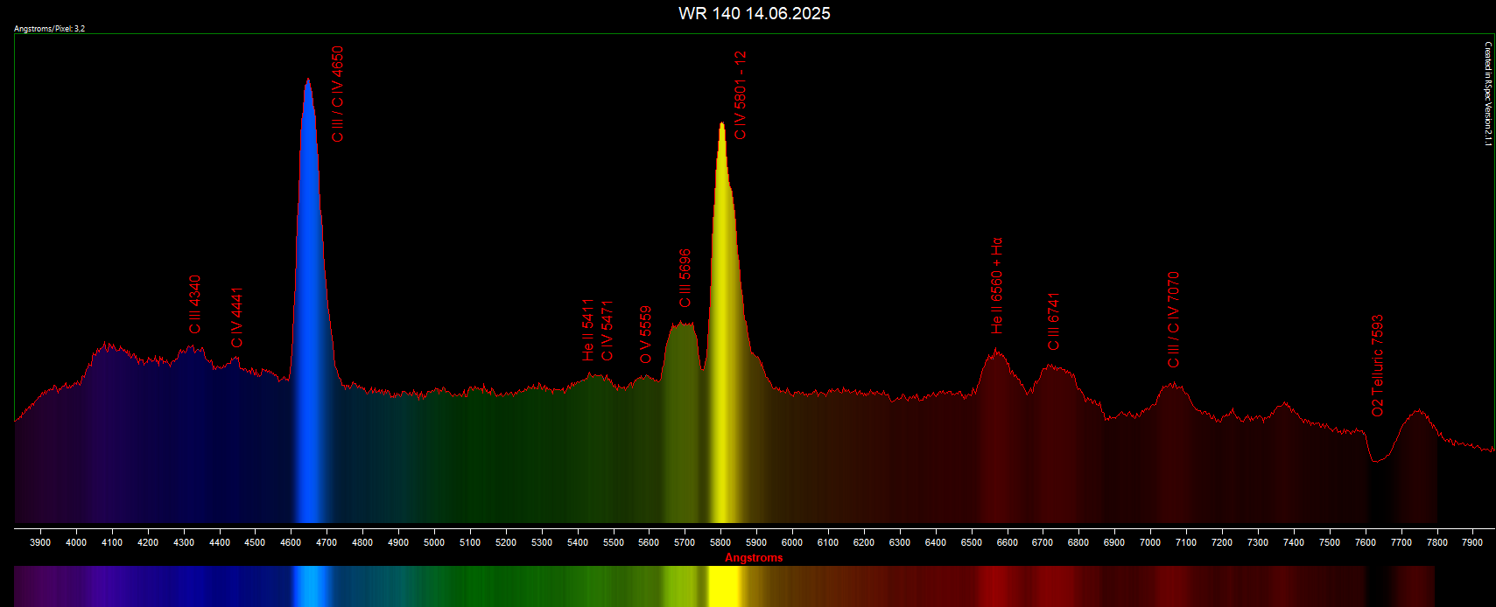Click the 7900 axis tick label
Screen dimensions: 1496x607
[1472, 542]
